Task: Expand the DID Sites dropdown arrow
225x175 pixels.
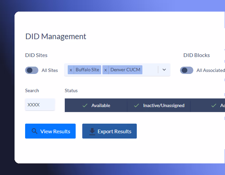Action: pos(164,70)
